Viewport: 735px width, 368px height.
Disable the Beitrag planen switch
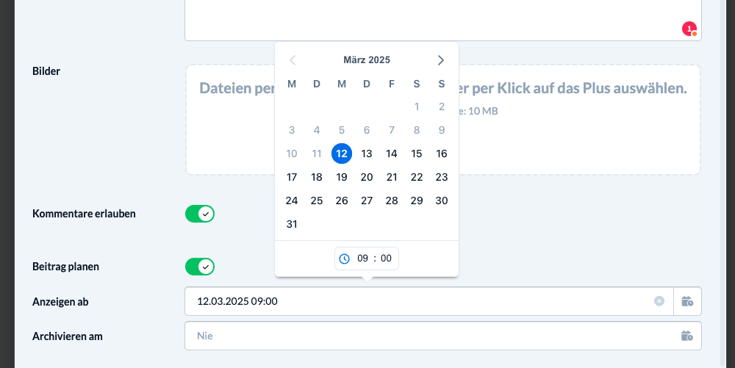(200, 267)
